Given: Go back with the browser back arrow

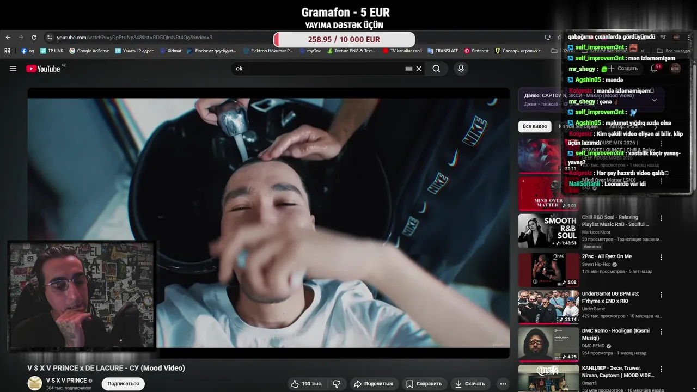Looking at the screenshot, I should (x=8, y=38).
